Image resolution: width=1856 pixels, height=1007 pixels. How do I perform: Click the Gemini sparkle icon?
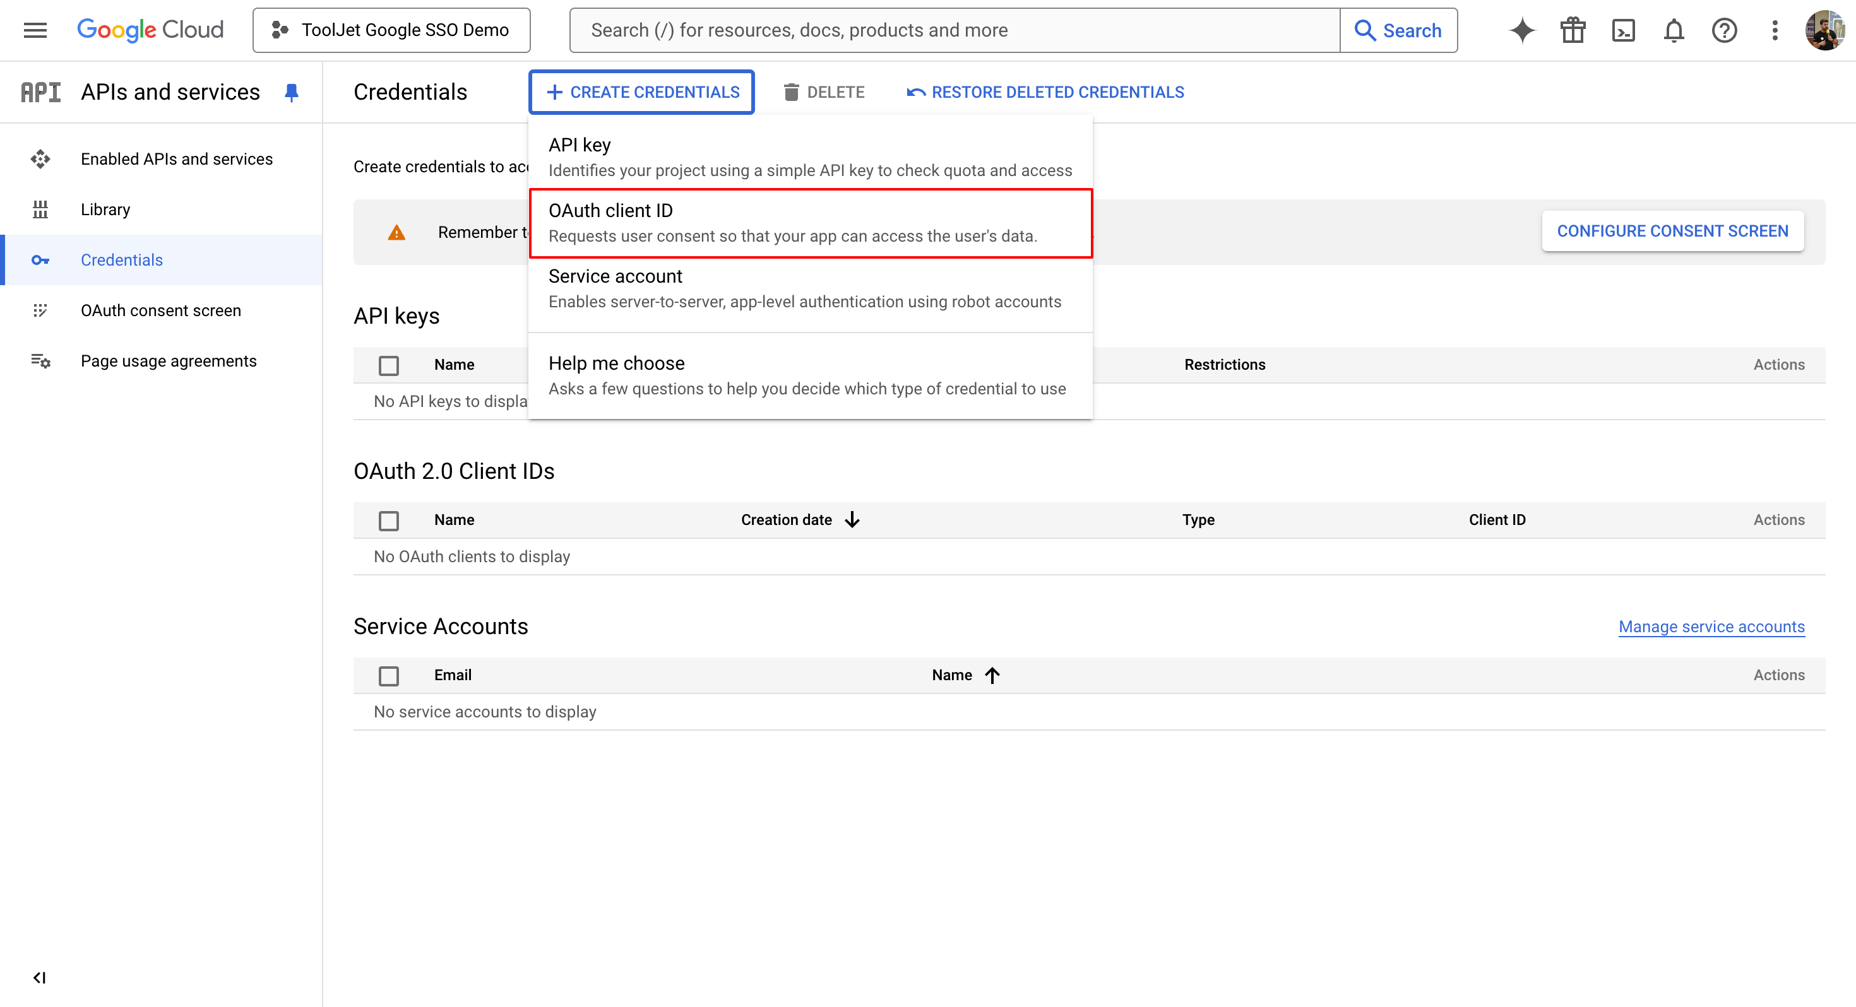(1521, 30)
